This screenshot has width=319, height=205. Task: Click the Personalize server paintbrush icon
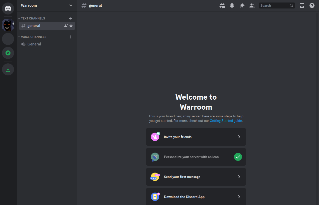click(155, 157)
